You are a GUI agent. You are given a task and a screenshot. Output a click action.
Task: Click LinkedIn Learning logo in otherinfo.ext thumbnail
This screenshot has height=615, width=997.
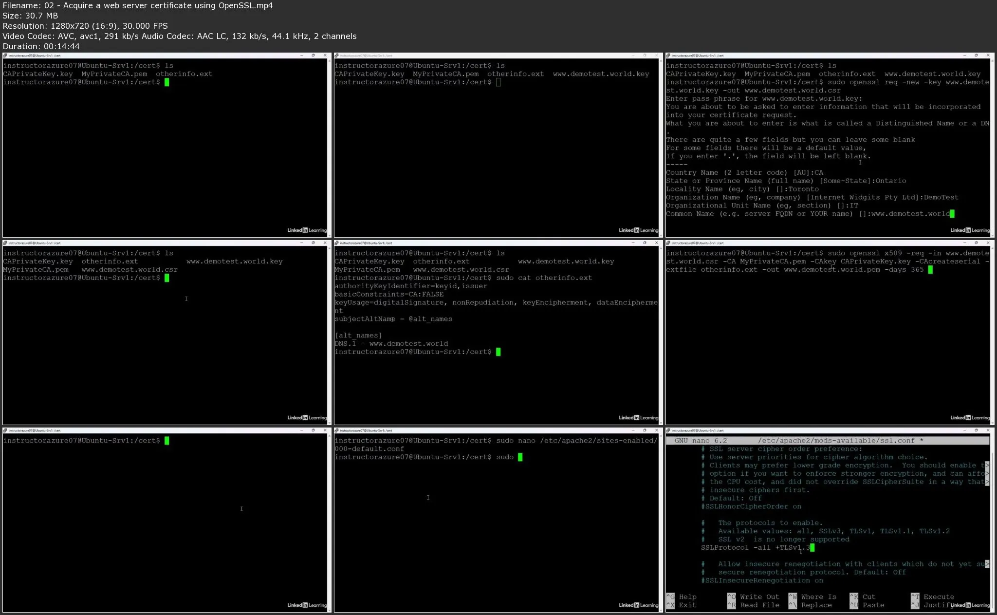638,418
